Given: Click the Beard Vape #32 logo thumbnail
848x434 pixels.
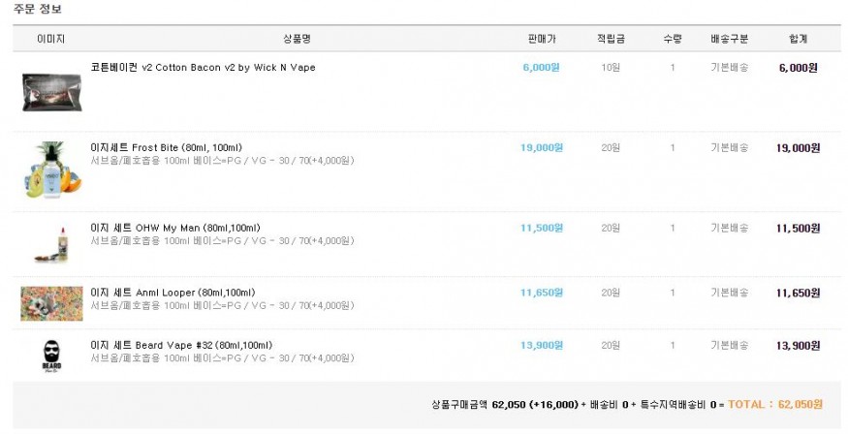Looking at the screenshot, I should pyautogui.click(x=50, y=356).
